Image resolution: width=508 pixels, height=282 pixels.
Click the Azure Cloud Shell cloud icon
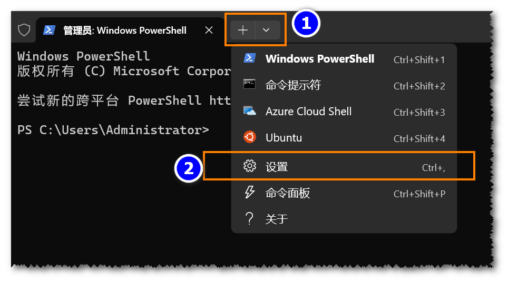[x=249, y=111]
